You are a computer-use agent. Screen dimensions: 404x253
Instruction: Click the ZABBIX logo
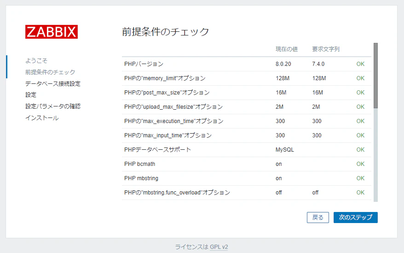[52, 32]
